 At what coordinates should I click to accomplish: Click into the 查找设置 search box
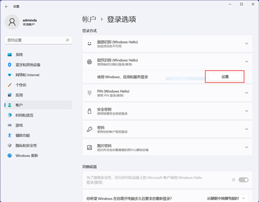coord(38,40)
